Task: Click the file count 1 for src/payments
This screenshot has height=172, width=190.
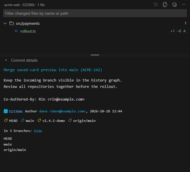Action: (x=185, y=23)
